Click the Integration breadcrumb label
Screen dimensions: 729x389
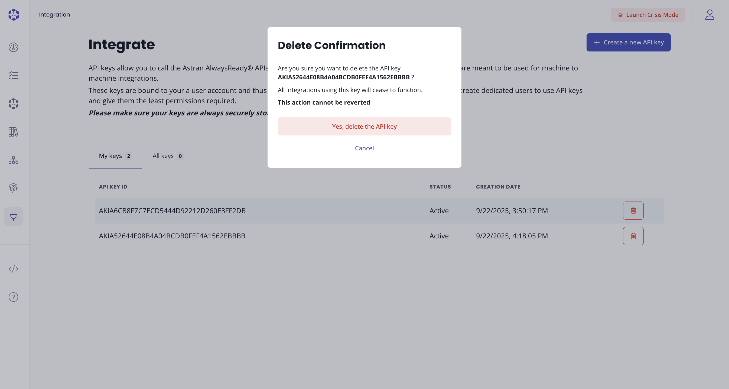54,14
